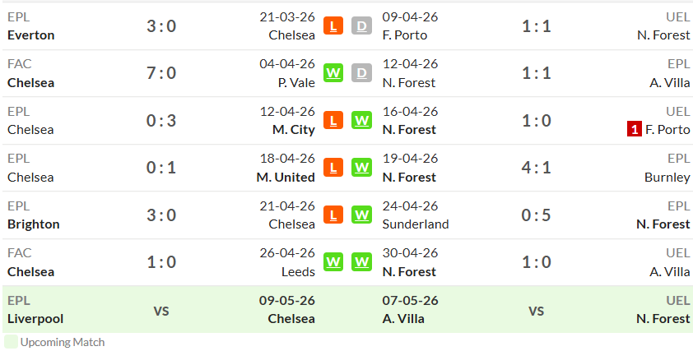The image size is (693, 351).
Task: Click the Burnley team name
Action: 667,178
